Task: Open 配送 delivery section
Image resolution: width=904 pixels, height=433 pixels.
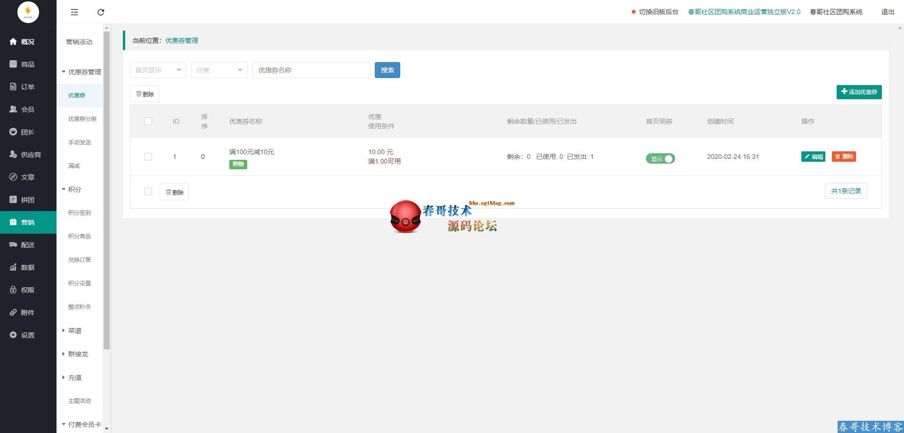Action: (x=27, y=245)
